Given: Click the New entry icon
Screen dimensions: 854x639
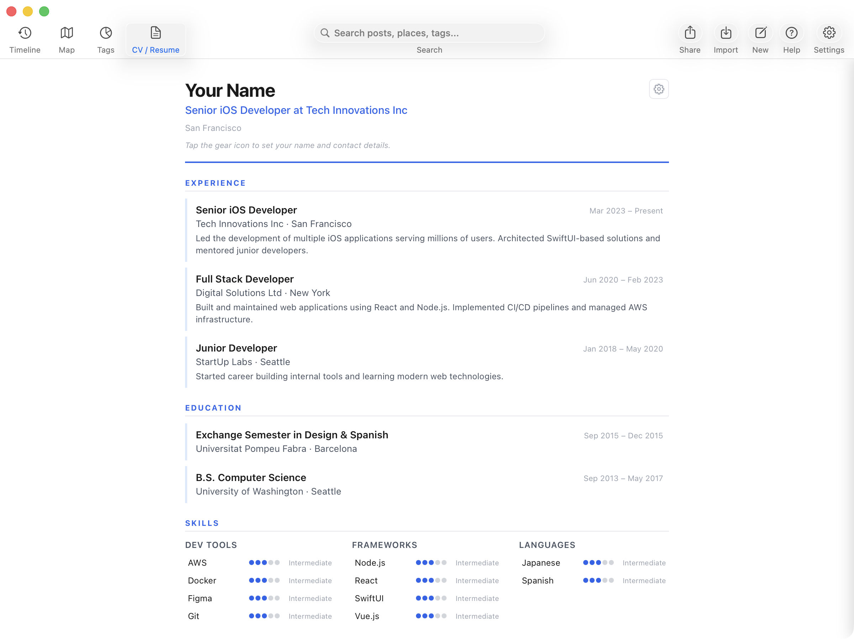Looking at the screenshot, I should [x=760, y=39].
